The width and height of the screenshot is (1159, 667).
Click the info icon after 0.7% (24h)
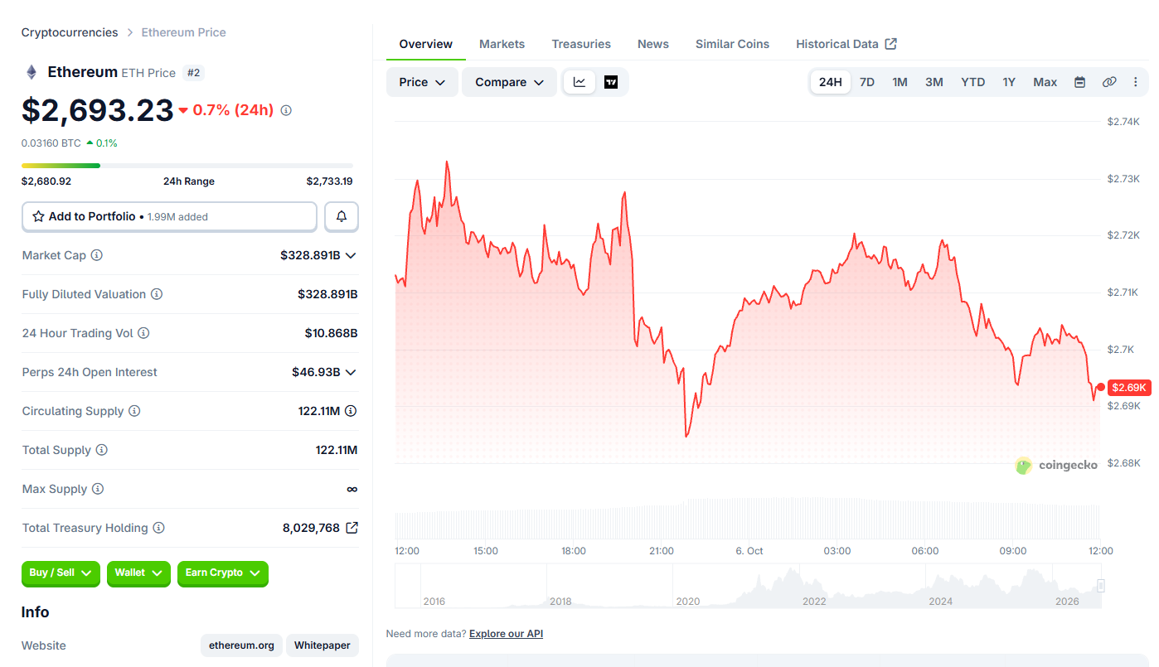(286, 110)
